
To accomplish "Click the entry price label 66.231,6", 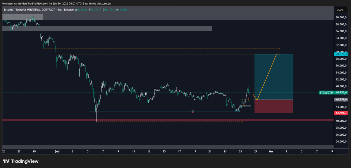I will click(341, 99).
